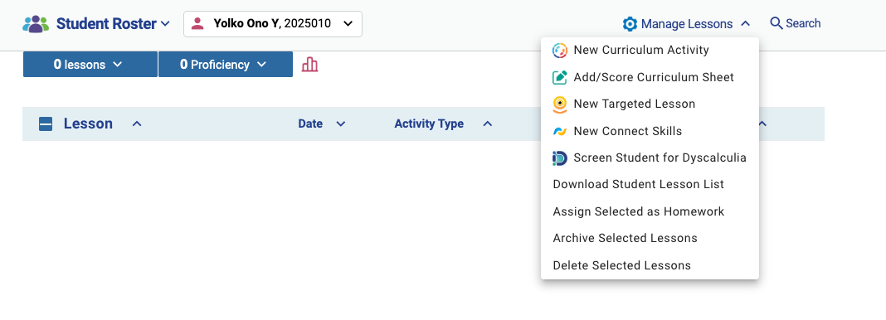886x320 pixels.
Task: Expand the 0 lessons dropdown
Action: (x=90, y=65)
